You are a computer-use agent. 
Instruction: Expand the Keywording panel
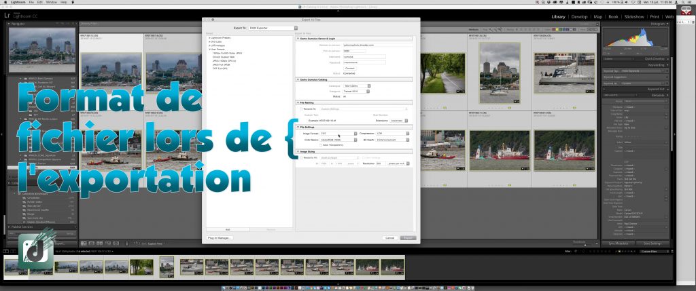pyautogui.click(x=656, y=64)
